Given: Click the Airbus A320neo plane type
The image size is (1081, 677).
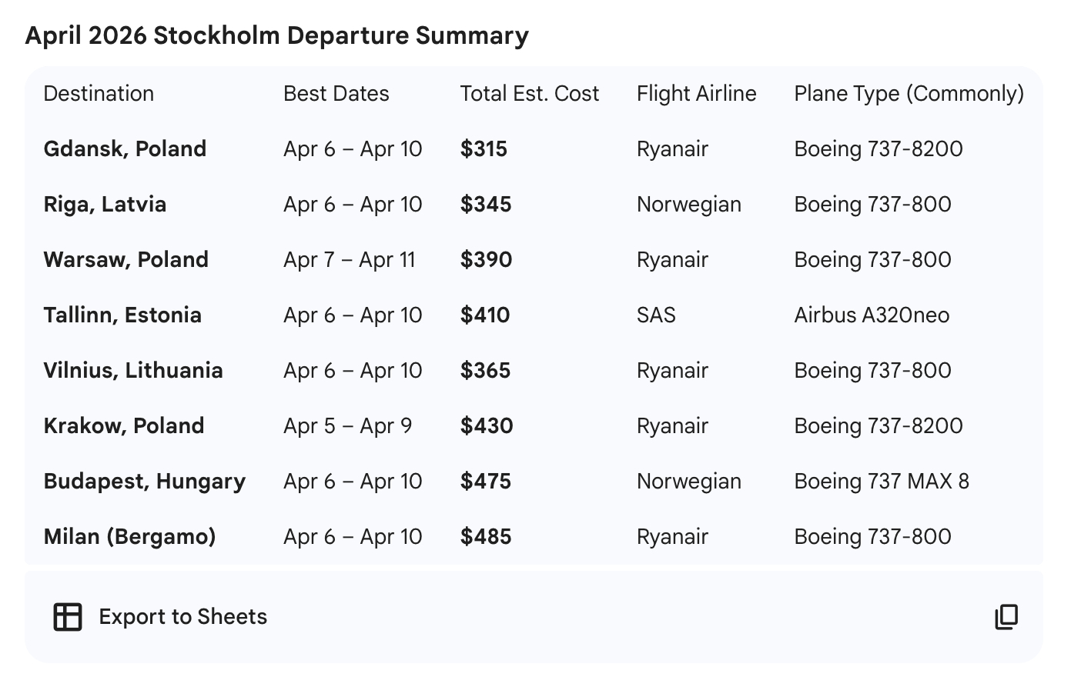Looking at the screenshot, I should pos(872,315).
